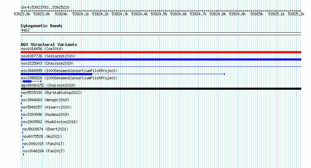The width and height of the screenshot is (311, 168).
Task: Open nsv3061015 (Fan2017) label
Action: [43, 144]
